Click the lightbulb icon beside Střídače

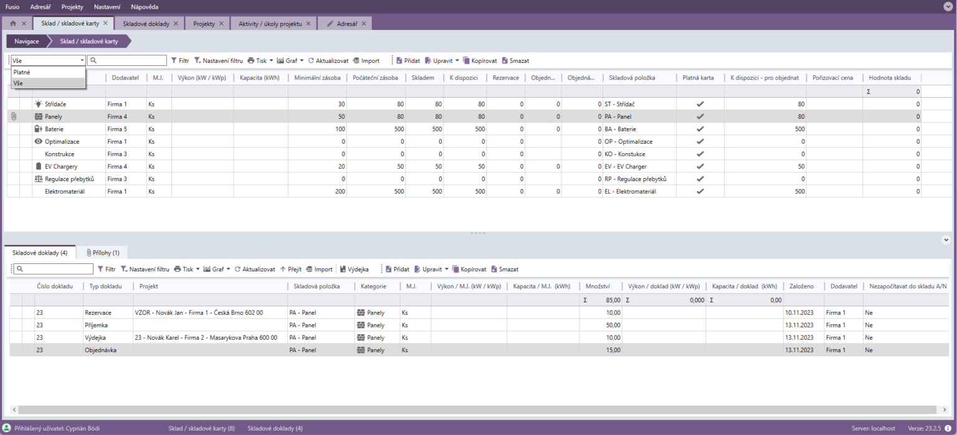(x=39, y=104)
